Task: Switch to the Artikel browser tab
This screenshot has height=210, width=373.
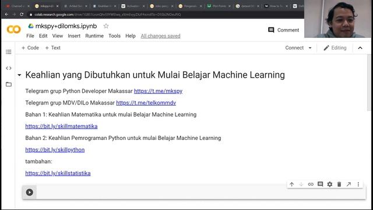Action: tap(75, 6)
